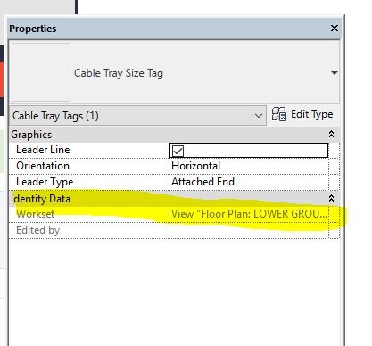372x346 pixels.
Task: Select the Leader Line parameter label
Action: [43, 150]
